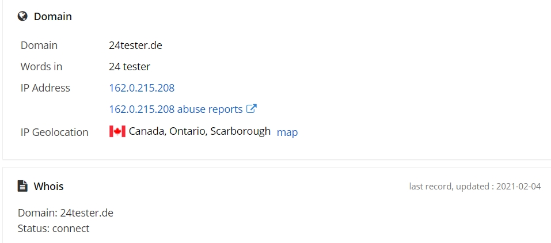Click the 24tester.de domain value
551x243 pixels.
[135, 45]
